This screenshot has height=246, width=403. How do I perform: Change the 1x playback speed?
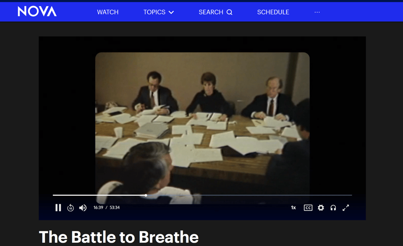tap(293, 207)
